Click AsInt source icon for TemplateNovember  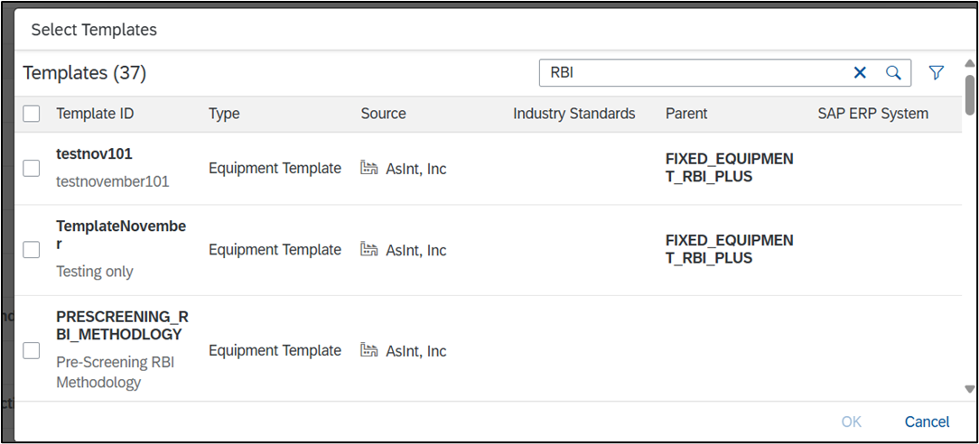(368, 249)
